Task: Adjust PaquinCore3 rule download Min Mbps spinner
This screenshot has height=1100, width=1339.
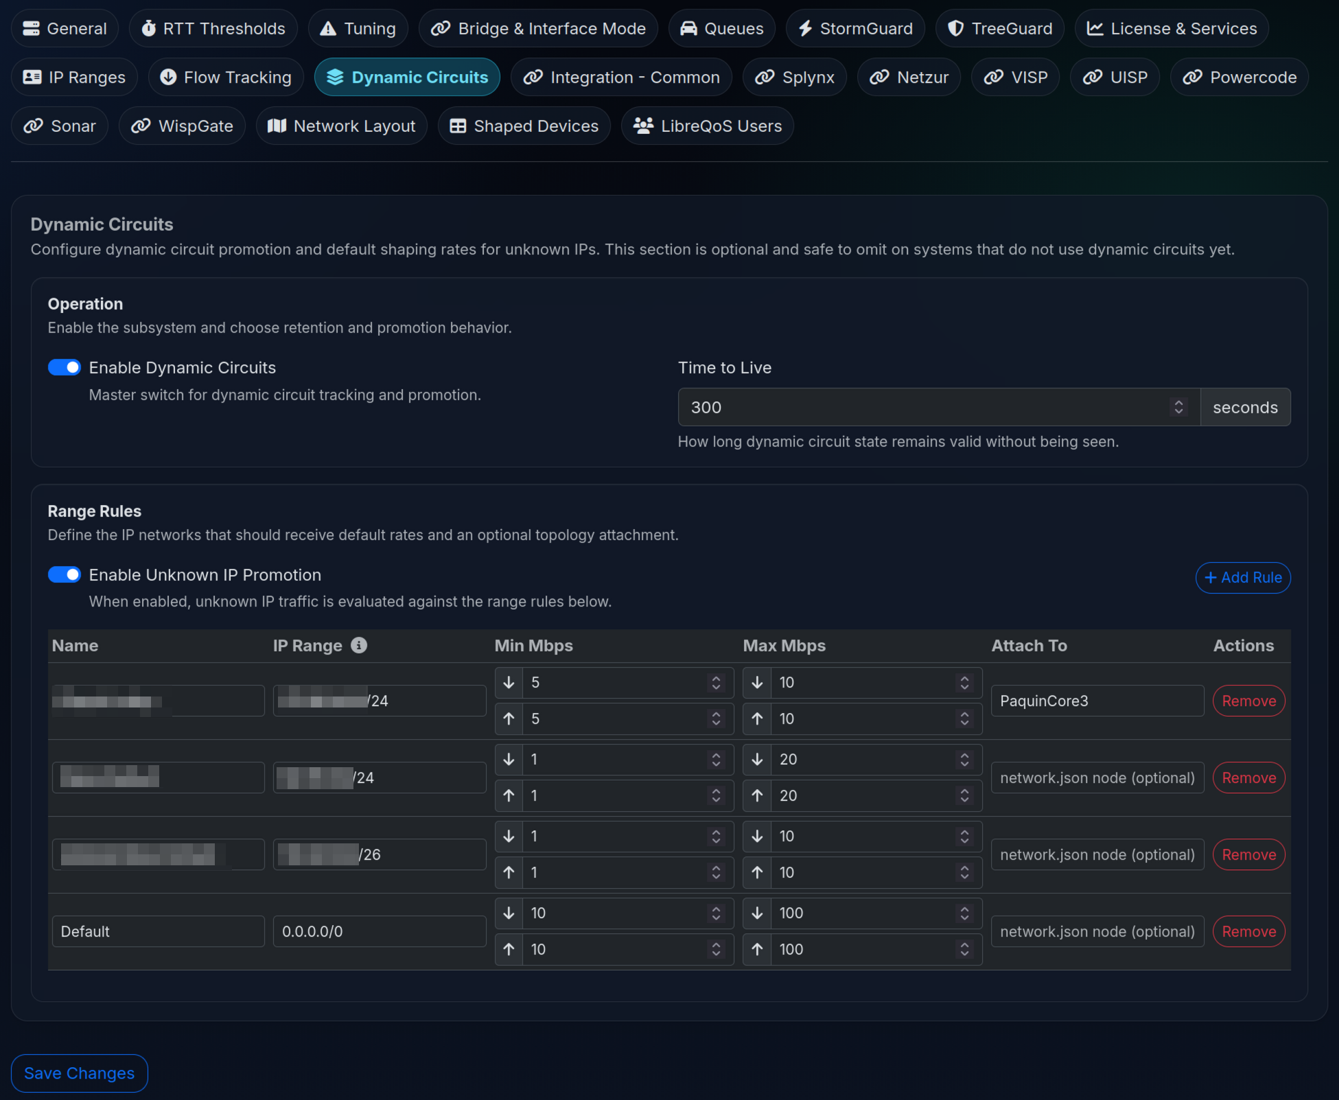Action: coord(716,683)
